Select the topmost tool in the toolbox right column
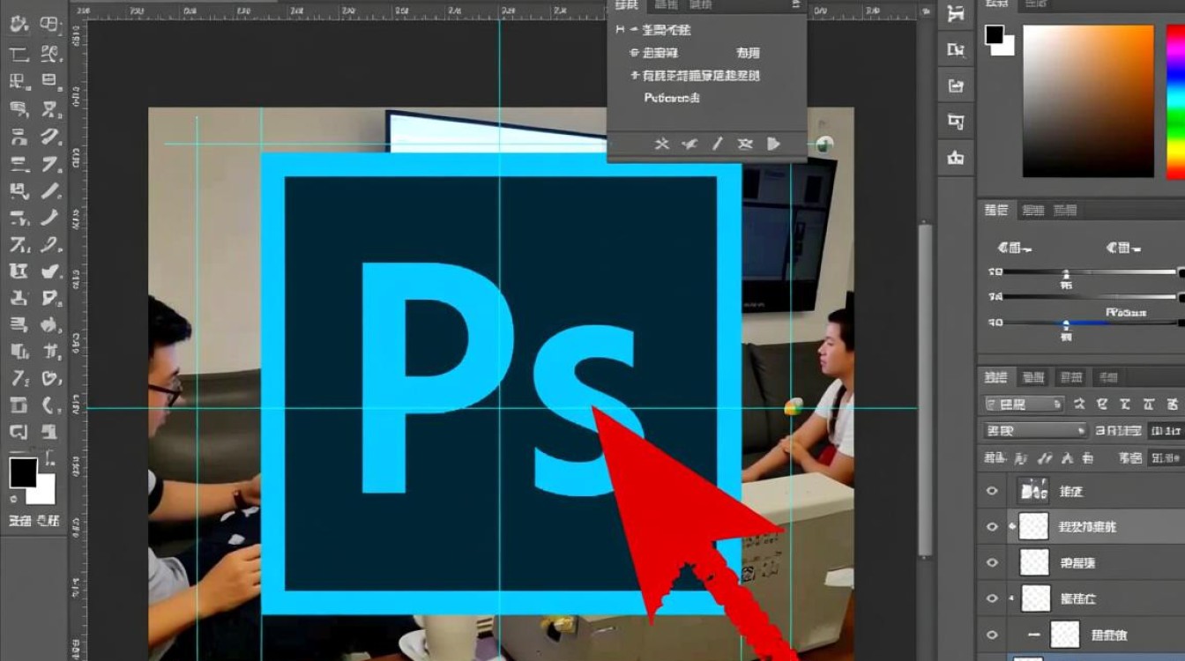This screenshot has height=661, width=1185. [x=50, y=25]
